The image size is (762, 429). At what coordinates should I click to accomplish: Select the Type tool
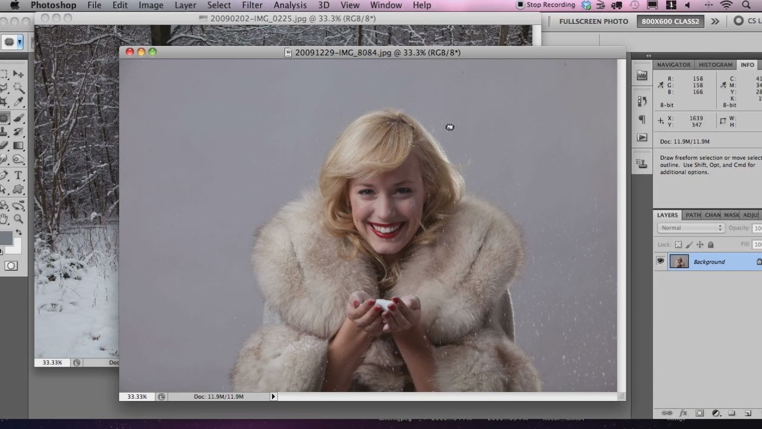pyautogui.click(x=19, y=175)
